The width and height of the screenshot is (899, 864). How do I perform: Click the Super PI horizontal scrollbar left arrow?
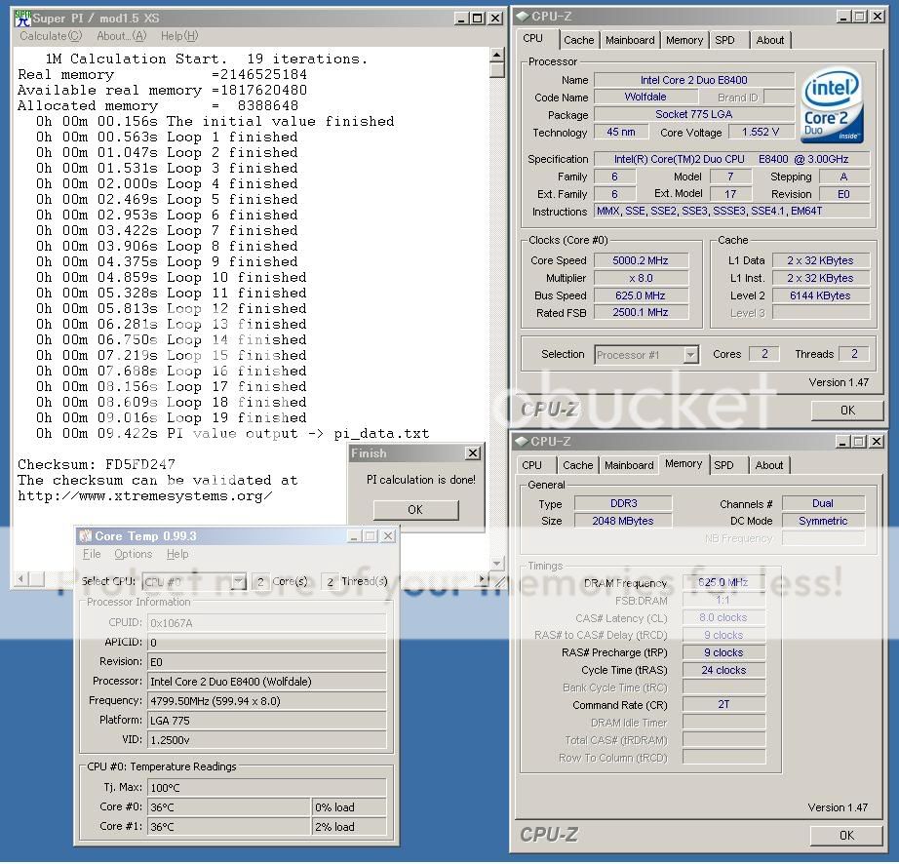21,579
